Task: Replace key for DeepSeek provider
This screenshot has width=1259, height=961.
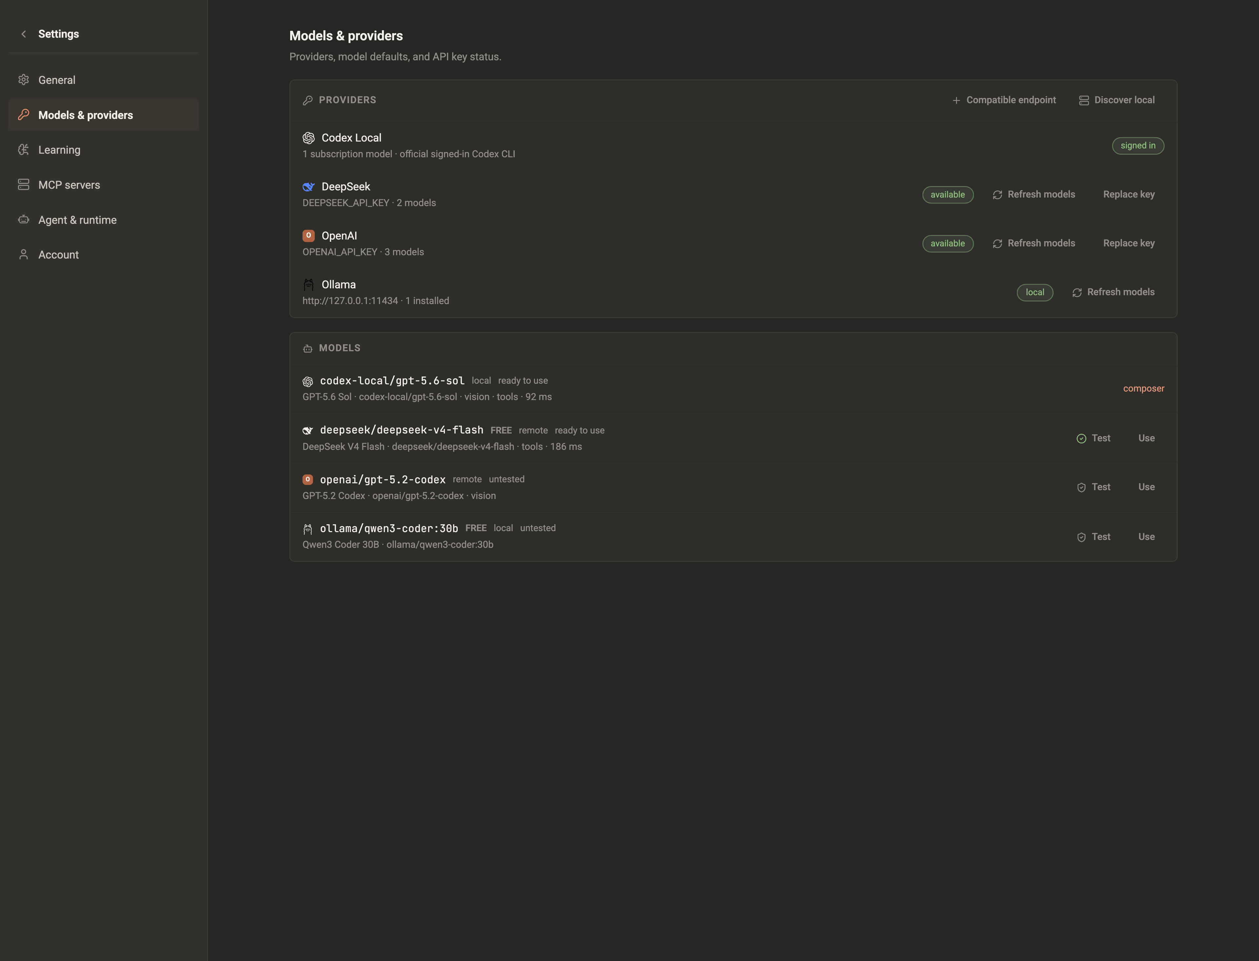Action: 1129,195
